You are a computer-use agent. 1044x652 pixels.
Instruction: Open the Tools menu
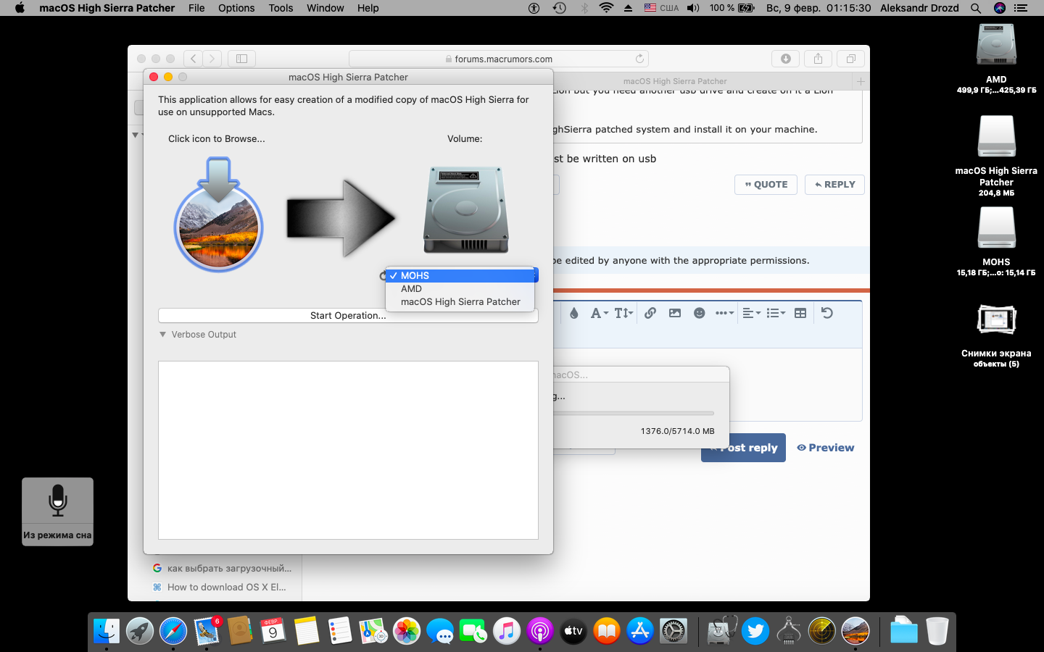(x=281, y=8)
